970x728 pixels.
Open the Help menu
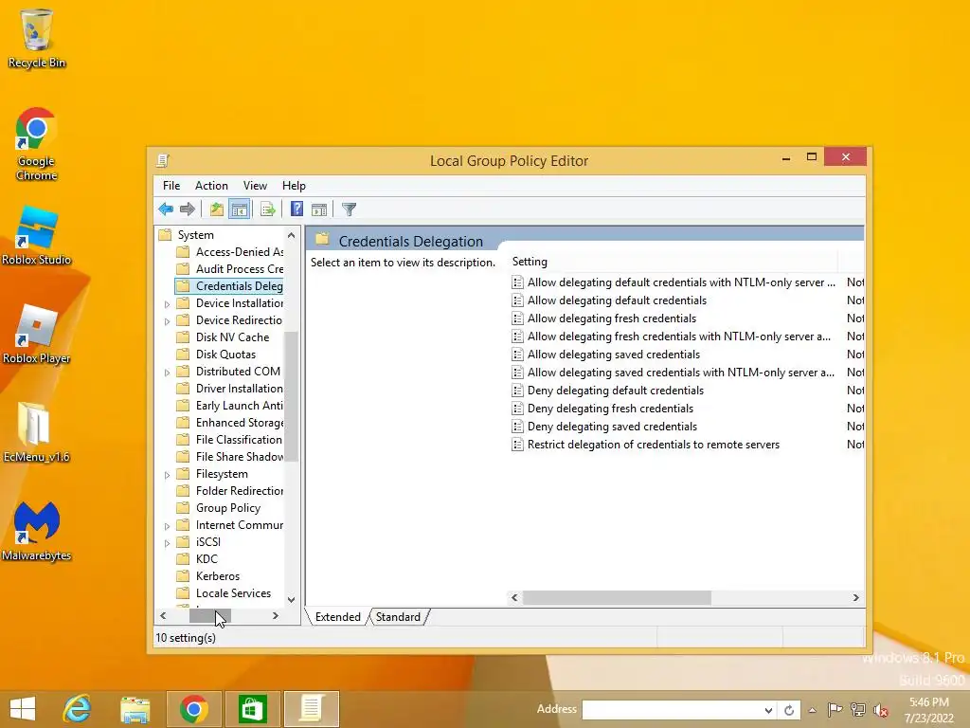[294, 186]
